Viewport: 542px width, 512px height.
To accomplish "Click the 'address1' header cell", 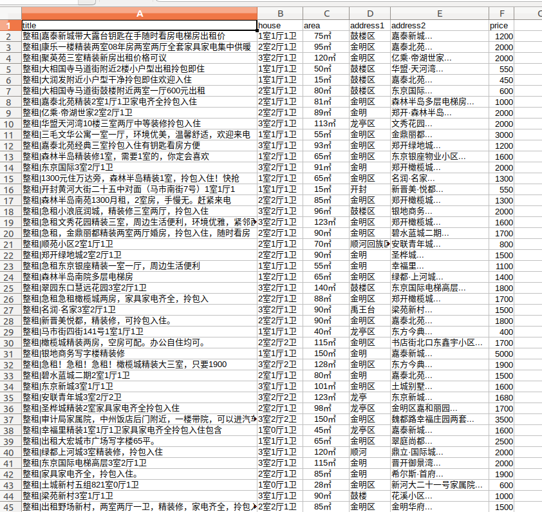I will (x=370, y=25).
